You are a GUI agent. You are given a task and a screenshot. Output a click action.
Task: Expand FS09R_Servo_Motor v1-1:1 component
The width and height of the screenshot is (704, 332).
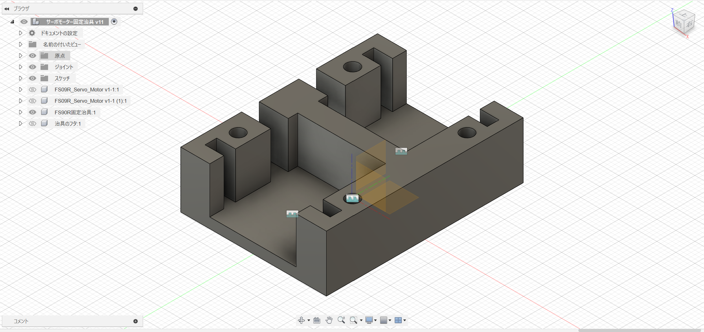click(21, 89)
